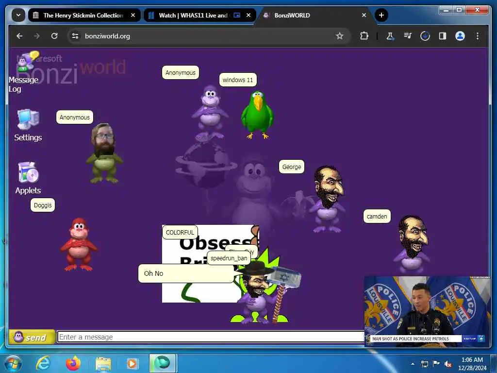Open the muted volume tray icon

(x=448, y=364)
